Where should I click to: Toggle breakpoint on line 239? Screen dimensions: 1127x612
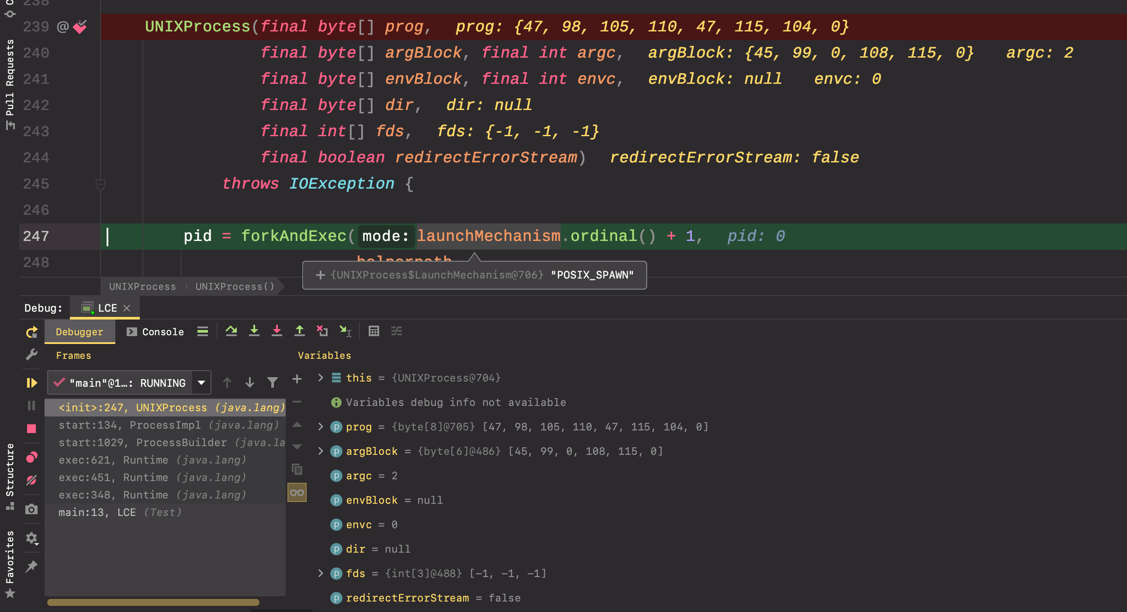click(x=80, y=27)
